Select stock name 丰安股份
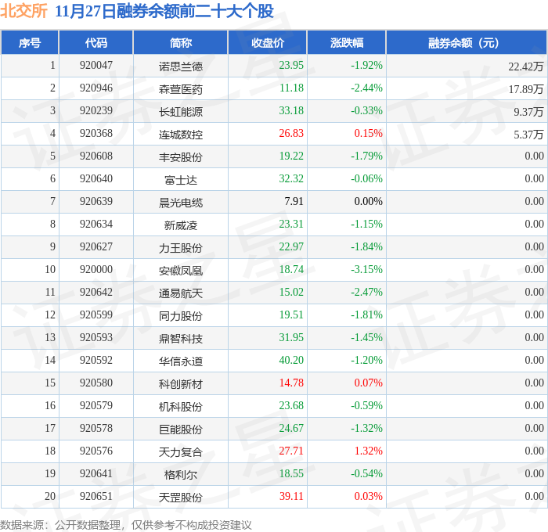The width and height of the screenshot is (548, 532). (x=180, y=156)
